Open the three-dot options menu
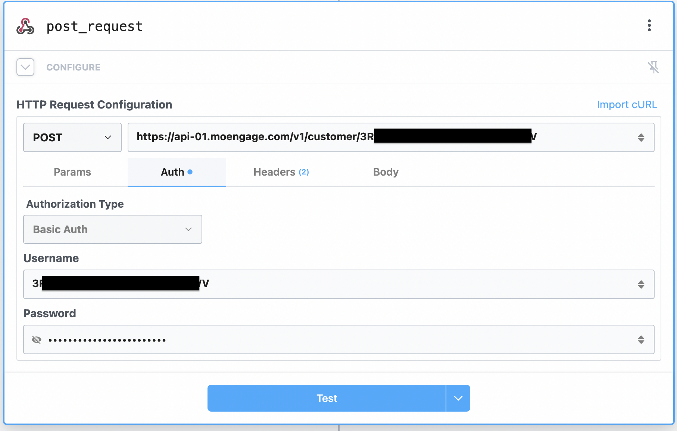677x431 pixels. point(649,25)
